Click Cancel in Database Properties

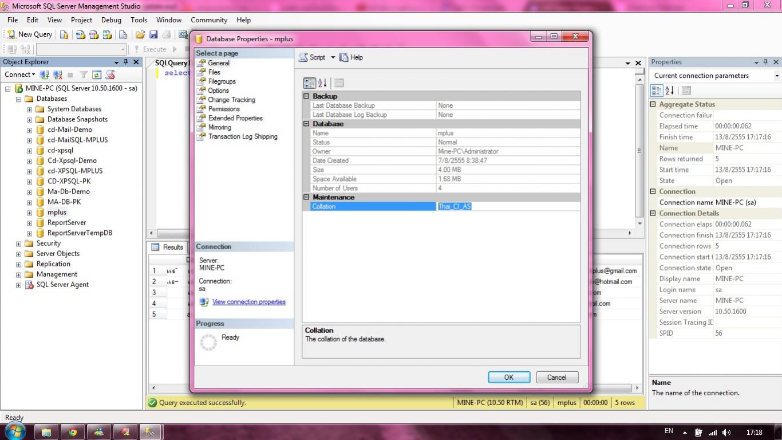tap(557, 377)
